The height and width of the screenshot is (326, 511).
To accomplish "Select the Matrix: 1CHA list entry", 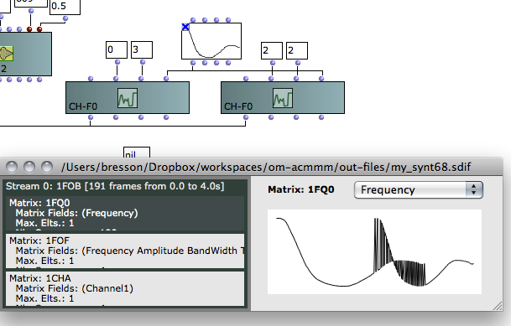I will 125,288.
